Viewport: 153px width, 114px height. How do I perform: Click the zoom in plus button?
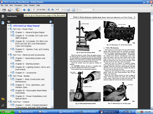[x=53, y=10]
